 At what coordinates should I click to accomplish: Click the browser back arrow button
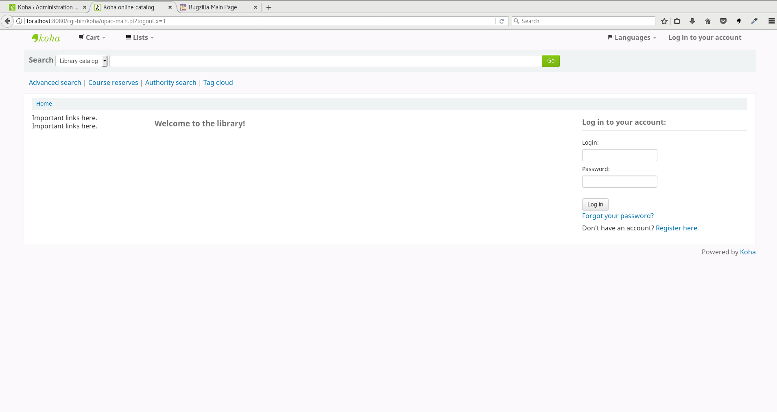tap(7, 21)
